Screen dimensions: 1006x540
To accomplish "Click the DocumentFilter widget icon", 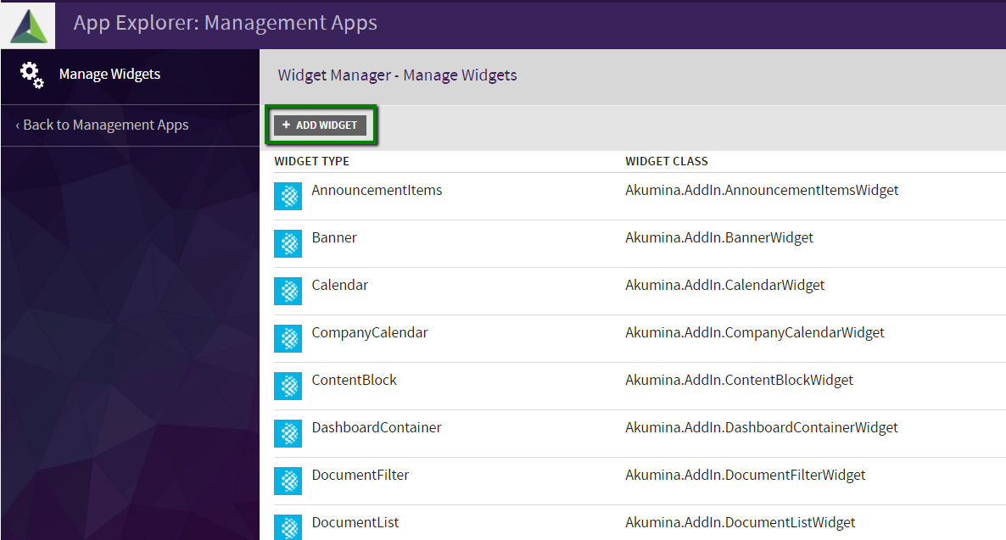I will tap(288, 482).
